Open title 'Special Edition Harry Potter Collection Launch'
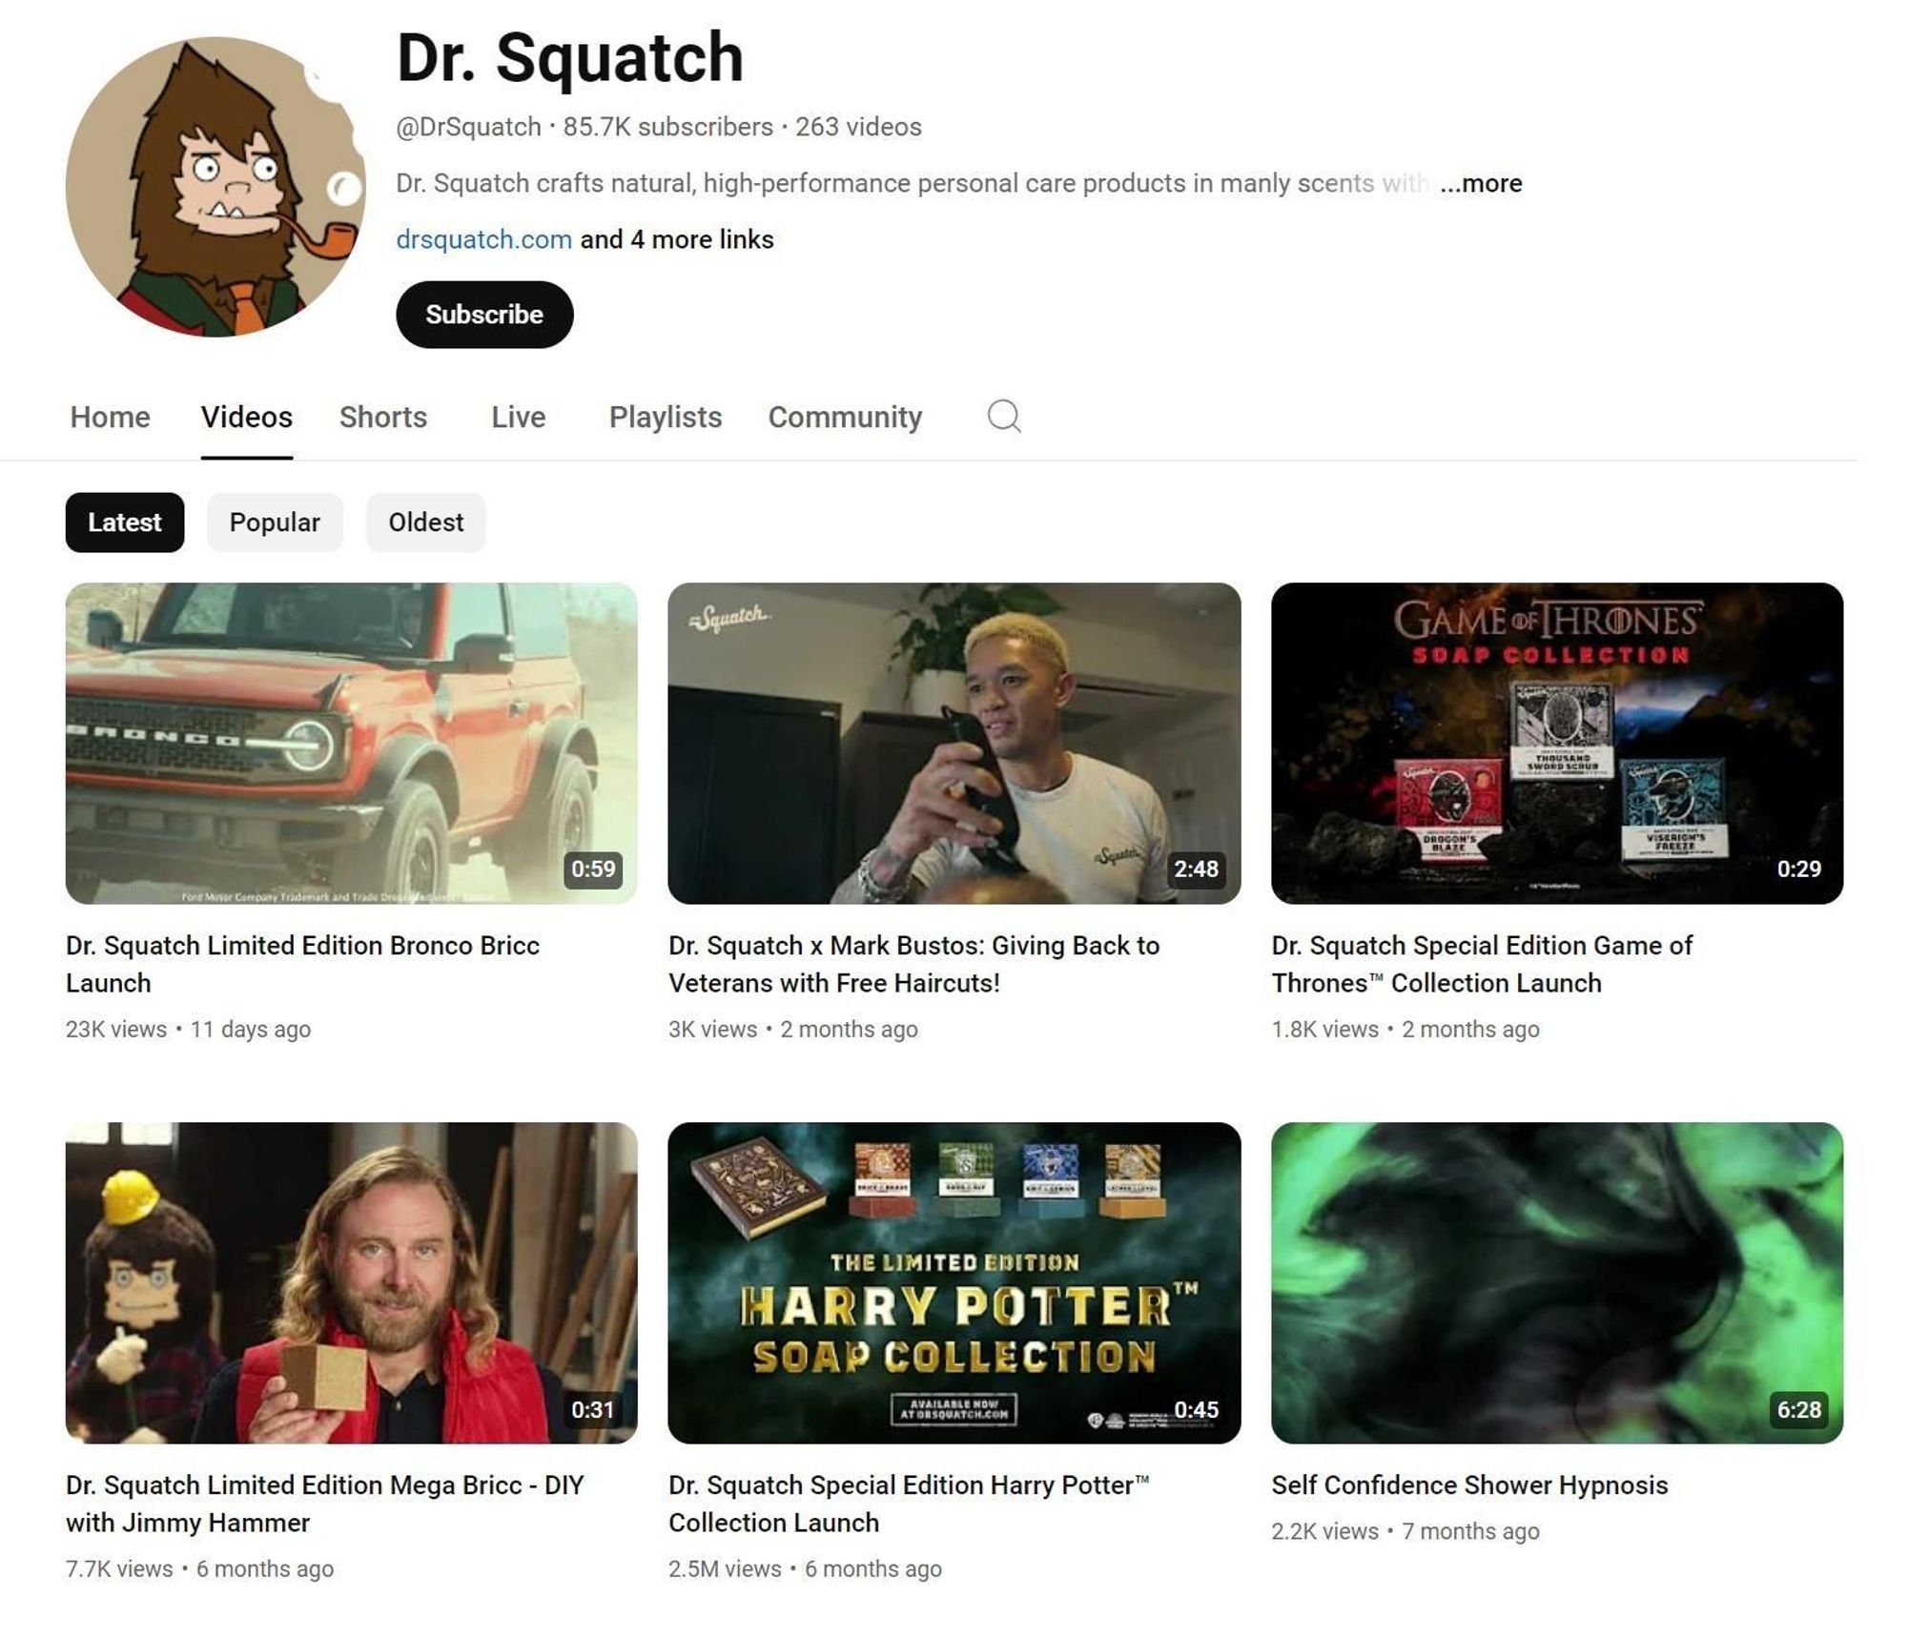This screenshot has height=1638, width=1907. pyautogui.click(x=909, y=1504)
